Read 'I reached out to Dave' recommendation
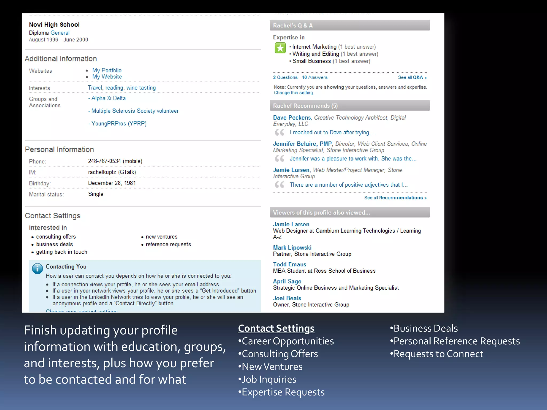This screenshot has width=547, height=410. pyautogui.click(x=333, y=132)
